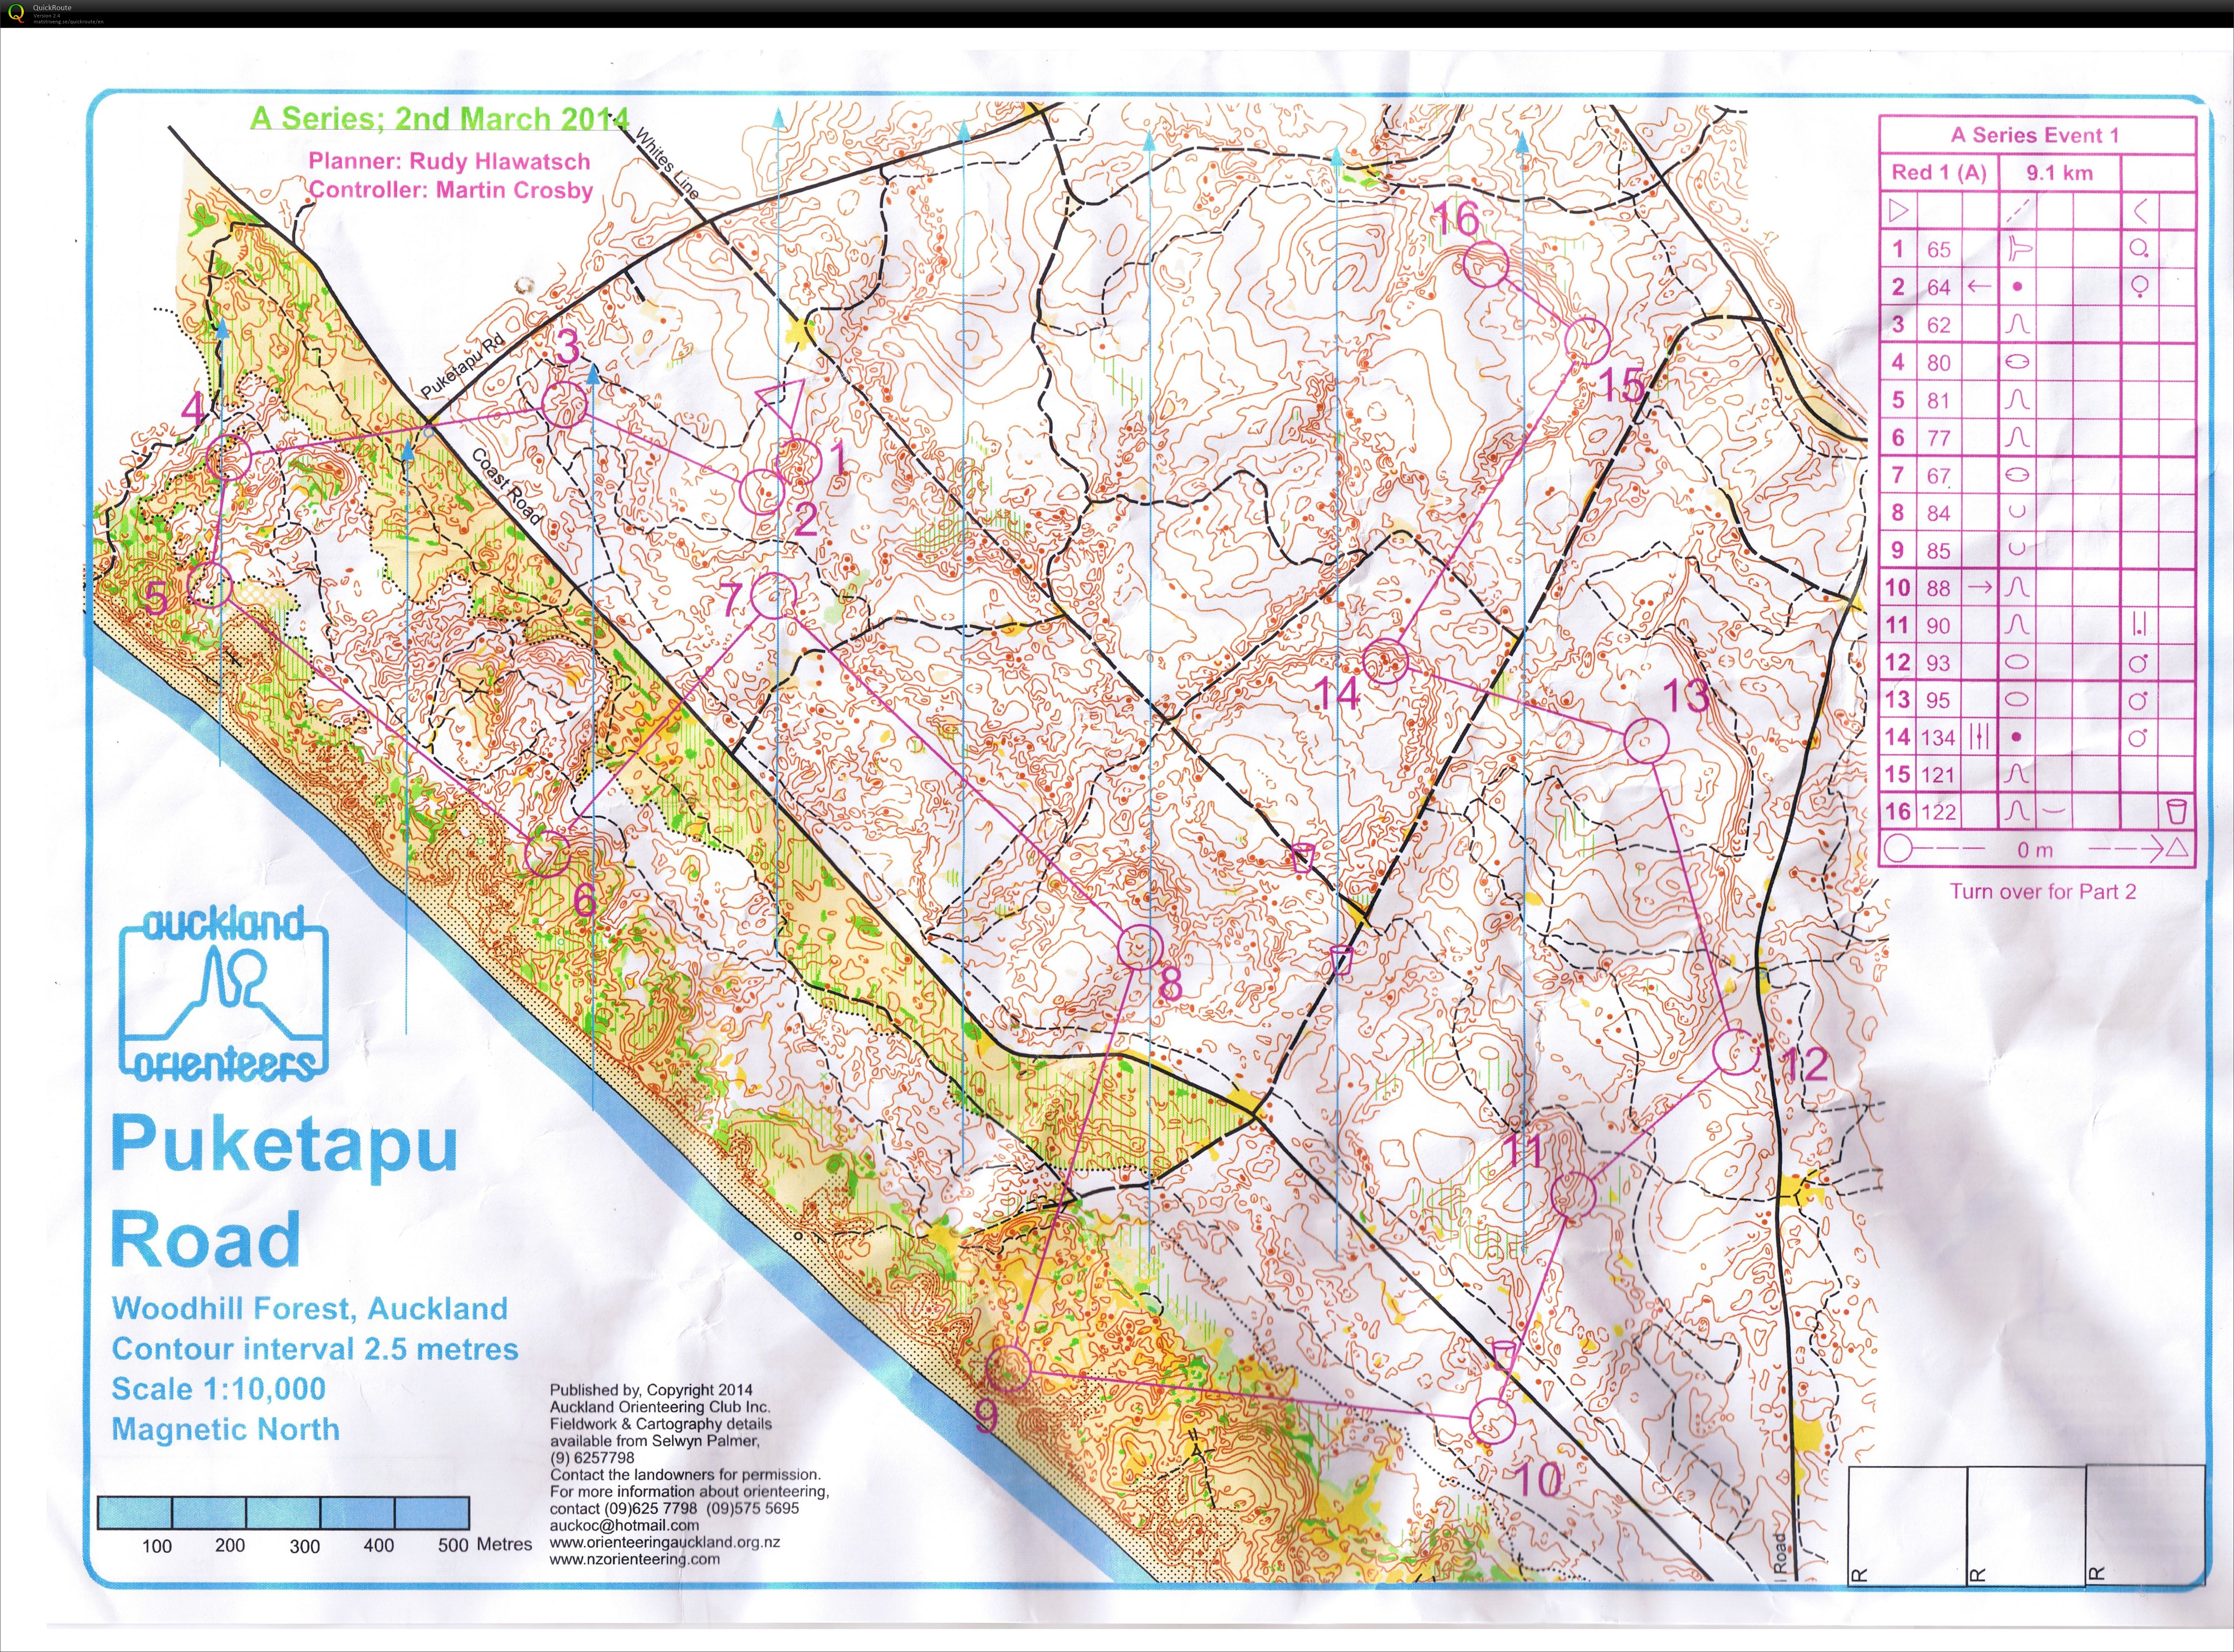The image size is (2234, 1652).
Task: Click the 'Turn over for Part 2' text
Action: click(2043, 891)
